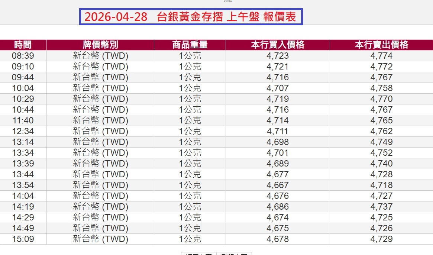Click sell price 4,729
The height and width of the screenshot is (255, 433).
[x=381, y=239]
